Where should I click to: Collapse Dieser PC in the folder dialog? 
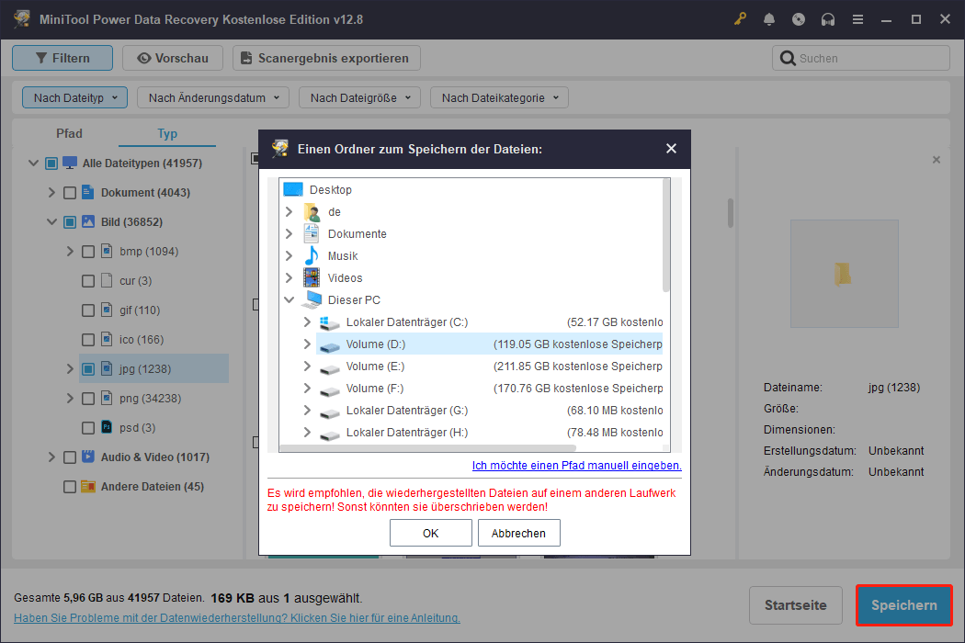pyautogui.click(x=289, y=299)
